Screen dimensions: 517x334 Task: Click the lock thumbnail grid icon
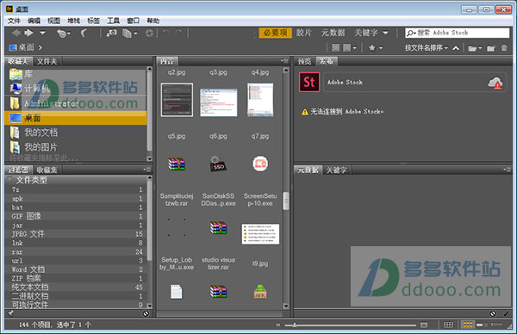pos(448,325)
